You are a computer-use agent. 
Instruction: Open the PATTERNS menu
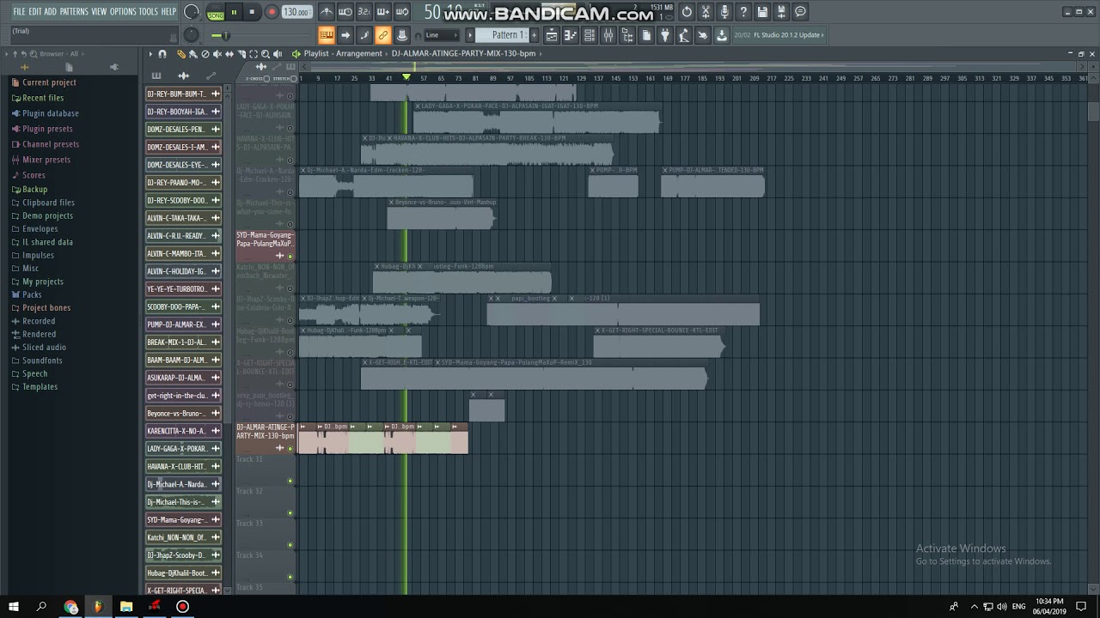(x=74, y=12)
